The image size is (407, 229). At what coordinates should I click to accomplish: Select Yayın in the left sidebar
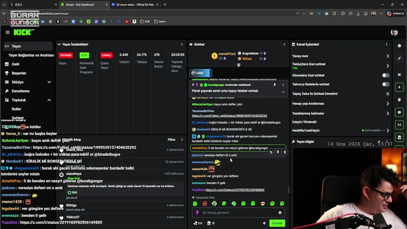tap(28, 46)
